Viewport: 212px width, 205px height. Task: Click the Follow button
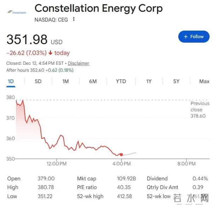point(194,37)
